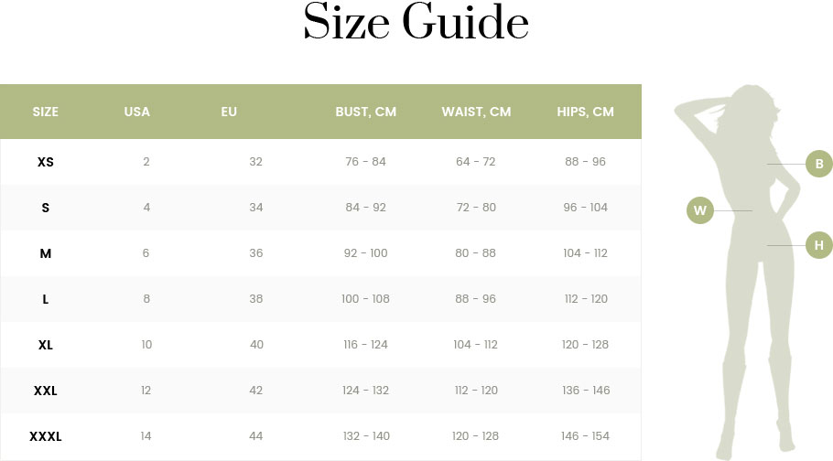Image resolution: width=833 pixels, height=461 pixels.
Task: Click the HIPS, CM column header
Action: point(585,112)
